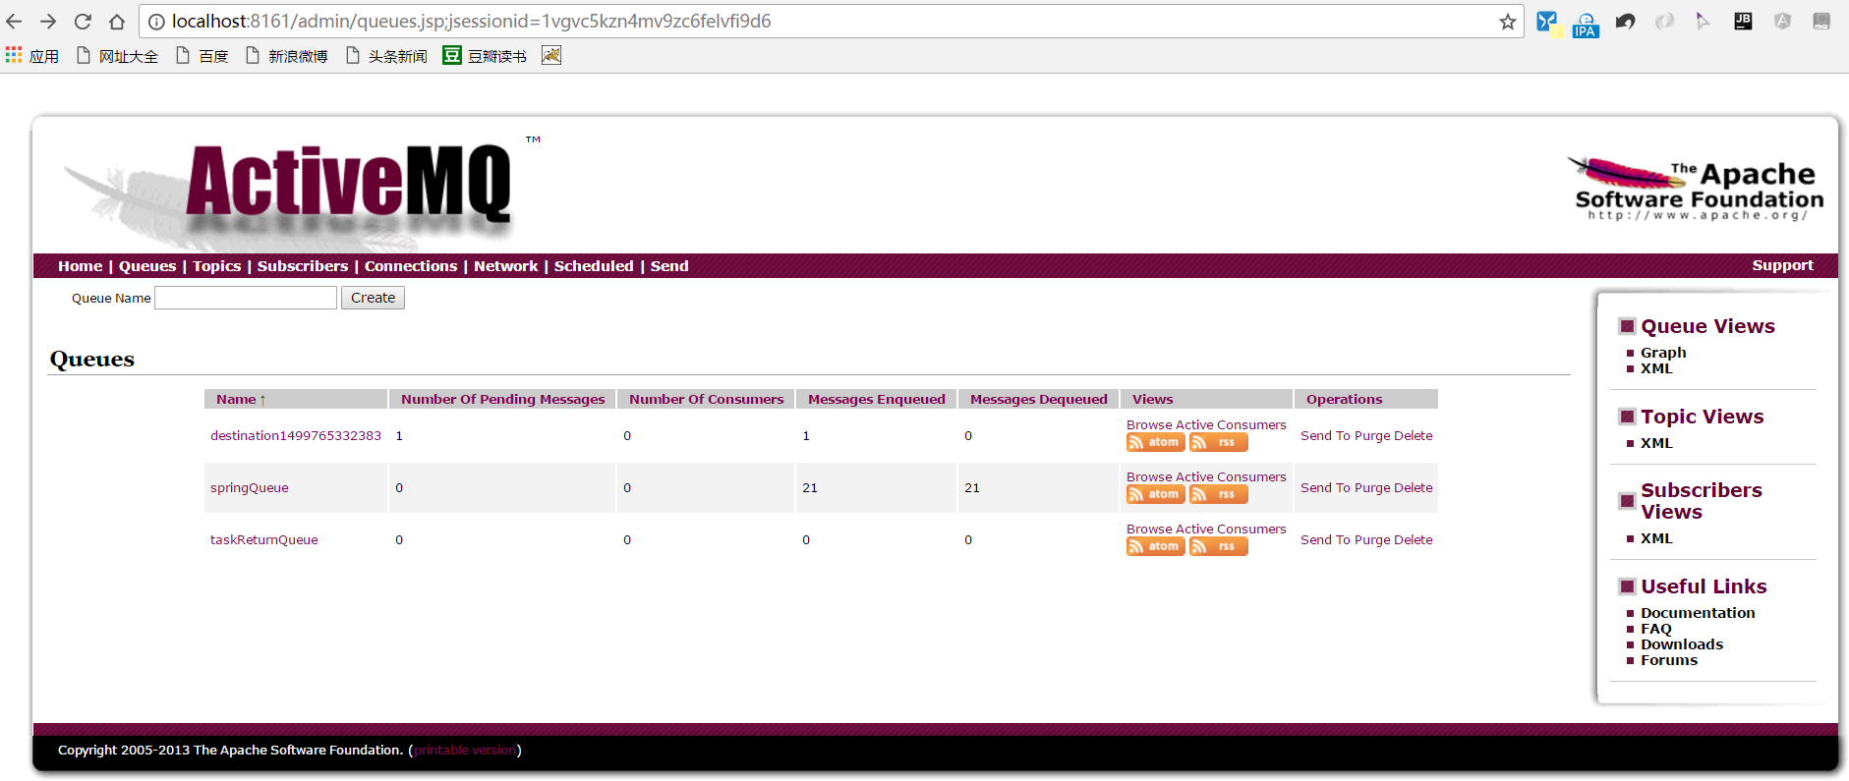Click Send To for springQueue
Viewport: 1849px width, 781px height.
(x=1325, y=487)
